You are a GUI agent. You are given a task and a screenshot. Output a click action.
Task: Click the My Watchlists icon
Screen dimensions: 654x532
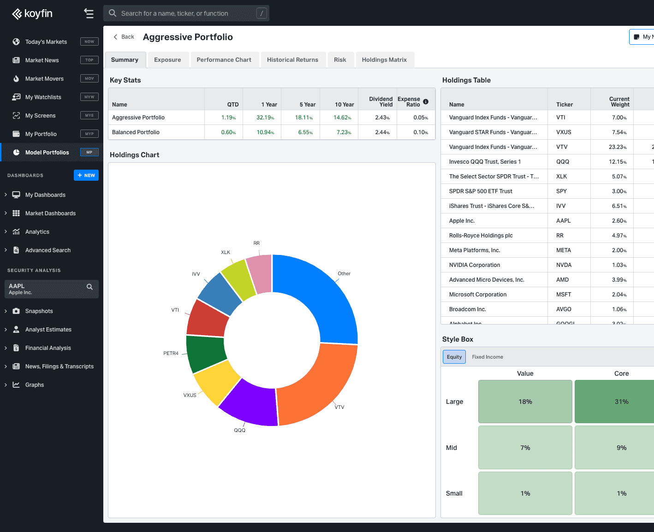pyautogui.click(x=16, y=97)
